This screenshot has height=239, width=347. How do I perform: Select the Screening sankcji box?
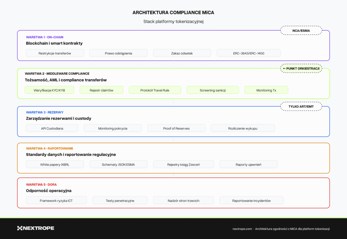coord(213,90)
